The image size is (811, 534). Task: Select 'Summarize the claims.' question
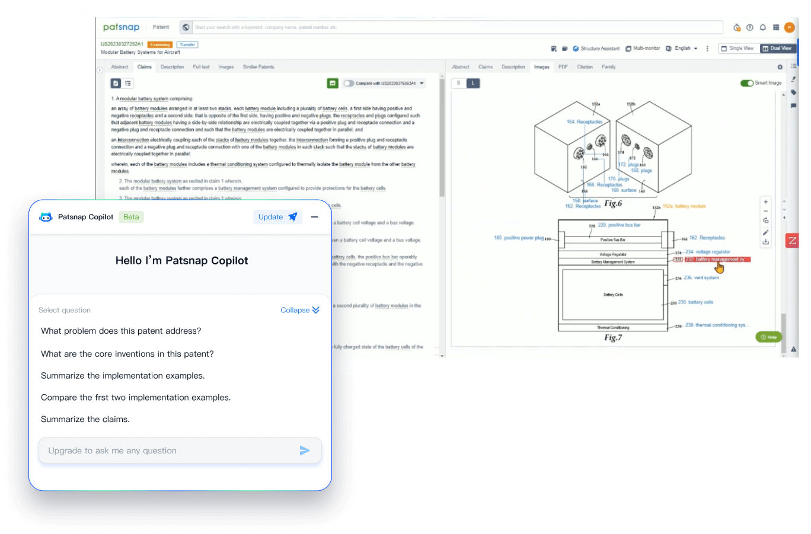[85, 419]
